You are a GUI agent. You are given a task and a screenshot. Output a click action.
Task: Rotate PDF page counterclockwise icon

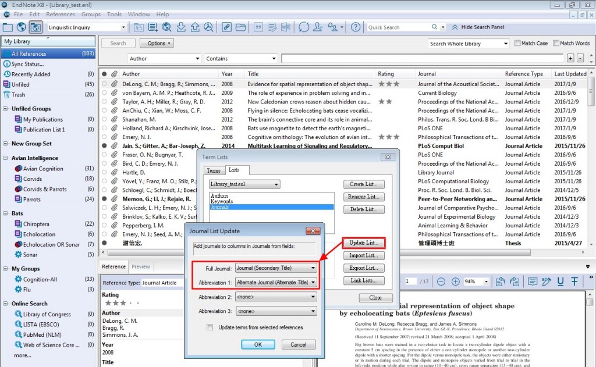point(500,282)
